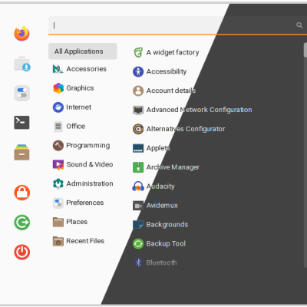
Task: Open the Files drawer icon in the sidebar
Action: 21,152
